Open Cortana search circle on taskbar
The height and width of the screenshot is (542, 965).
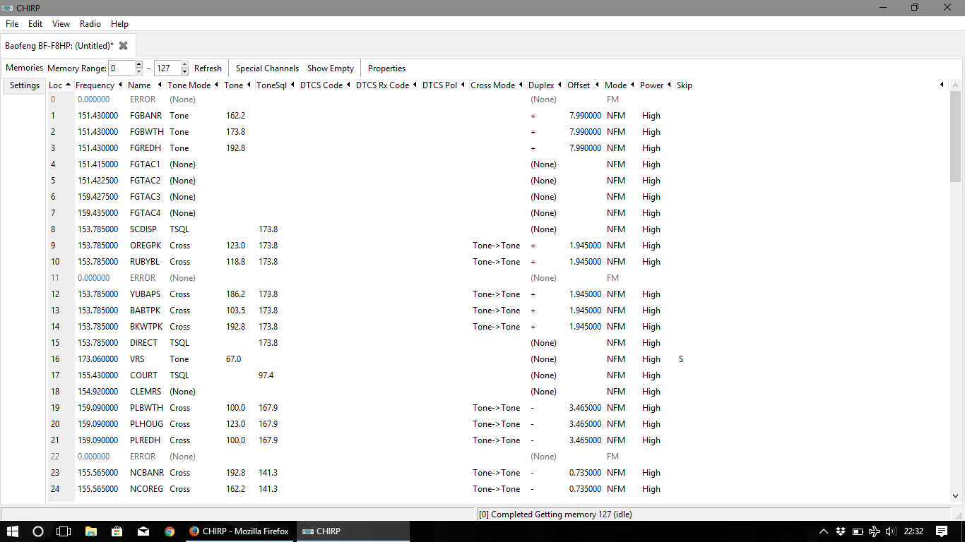point(38,531)
